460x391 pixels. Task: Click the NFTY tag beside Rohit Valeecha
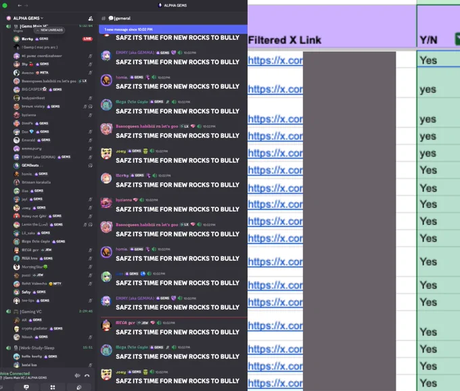pos(55,284)
